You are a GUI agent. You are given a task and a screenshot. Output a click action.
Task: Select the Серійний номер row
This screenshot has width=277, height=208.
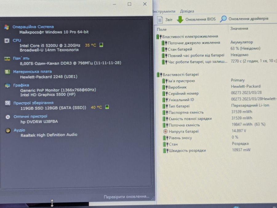pos(219,93)
